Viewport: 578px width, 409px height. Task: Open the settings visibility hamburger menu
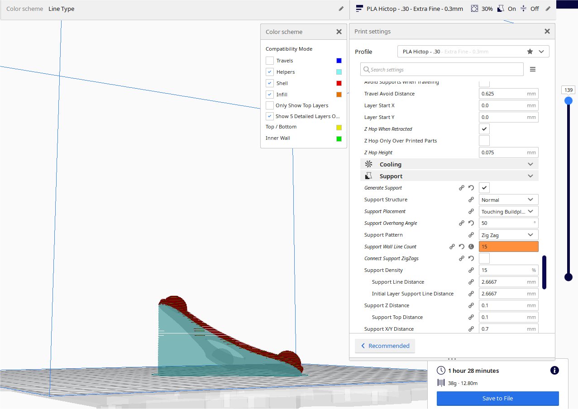532,69
